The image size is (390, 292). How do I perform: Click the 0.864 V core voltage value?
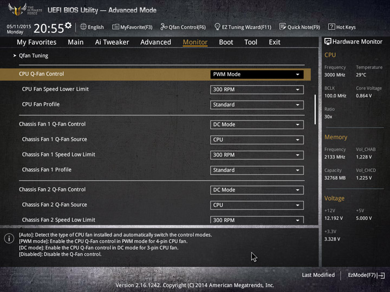pyautogui.click(x=364, y=96)
